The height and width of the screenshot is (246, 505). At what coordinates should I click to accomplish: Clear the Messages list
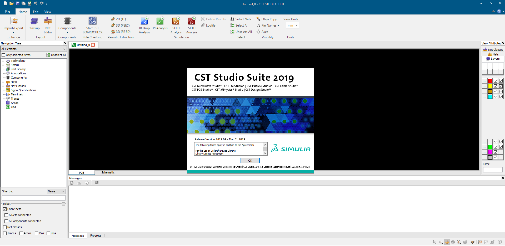[97, 183]
